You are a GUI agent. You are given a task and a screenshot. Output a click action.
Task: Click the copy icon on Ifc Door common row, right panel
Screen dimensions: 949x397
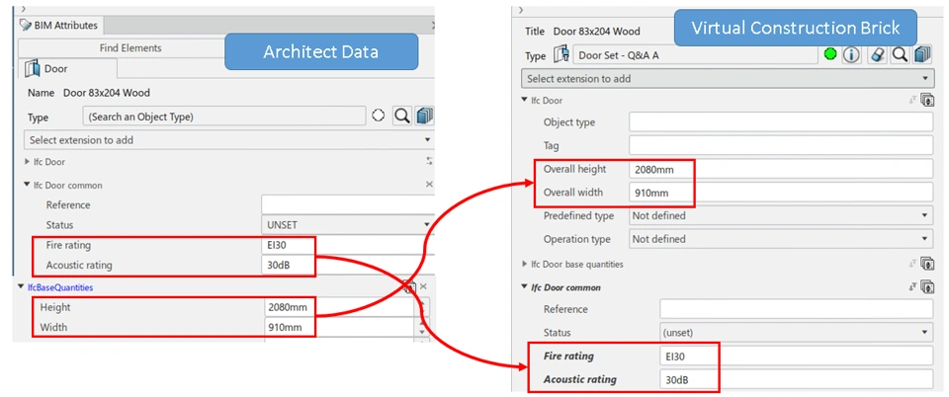[927, 287]
